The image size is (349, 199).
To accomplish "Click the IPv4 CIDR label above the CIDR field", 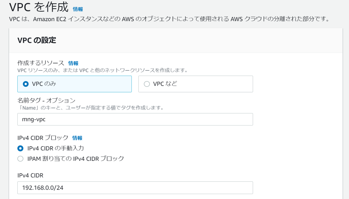I will coord(30,175).
